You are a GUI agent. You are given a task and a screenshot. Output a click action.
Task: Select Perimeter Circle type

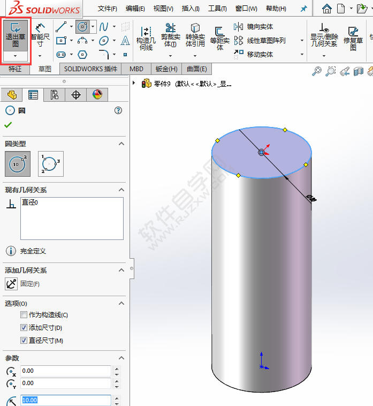pos(51,164)
